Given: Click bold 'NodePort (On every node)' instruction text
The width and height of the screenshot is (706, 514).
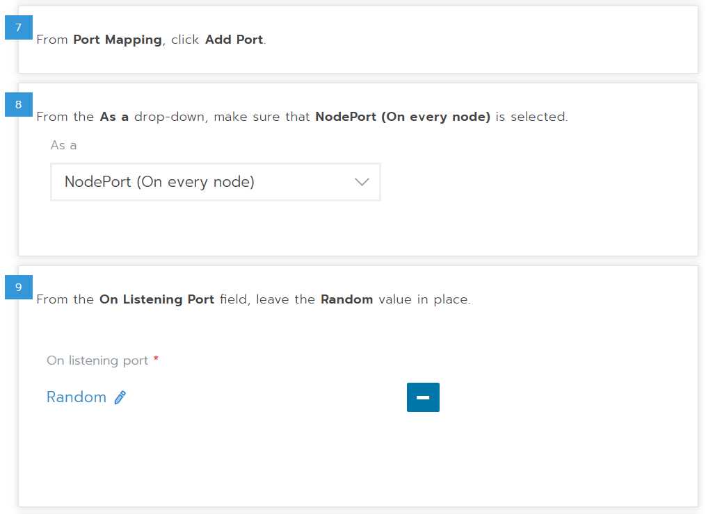Looking at the screenshot, I should click(x=403, y=117).
